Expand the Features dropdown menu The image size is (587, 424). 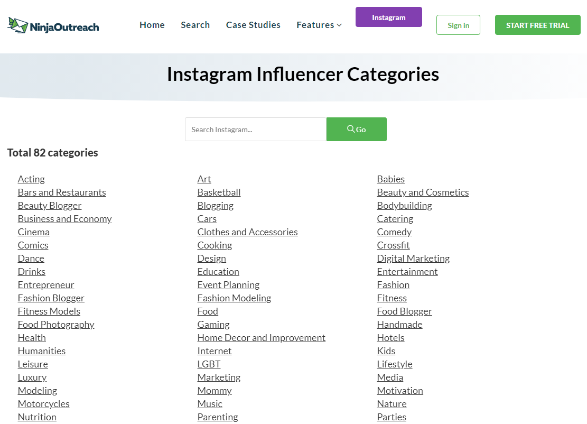click(x=319, y=25)
